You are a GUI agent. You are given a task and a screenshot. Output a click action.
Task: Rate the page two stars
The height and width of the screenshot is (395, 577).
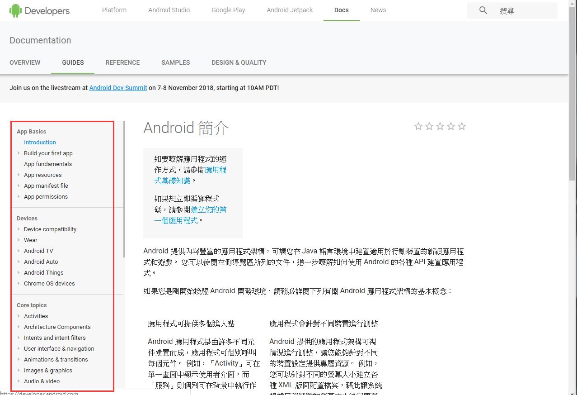(429, 126)
